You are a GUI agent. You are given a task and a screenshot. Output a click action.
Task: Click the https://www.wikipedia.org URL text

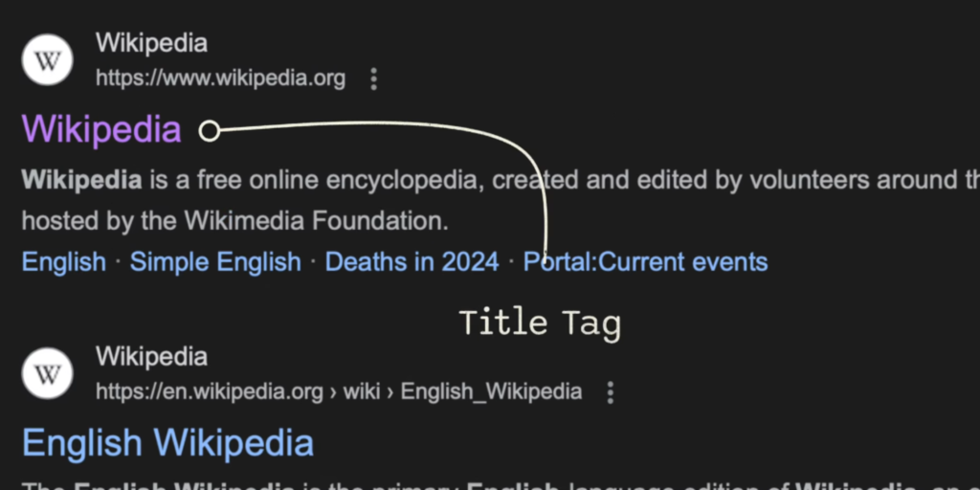(x=221, y=78)
